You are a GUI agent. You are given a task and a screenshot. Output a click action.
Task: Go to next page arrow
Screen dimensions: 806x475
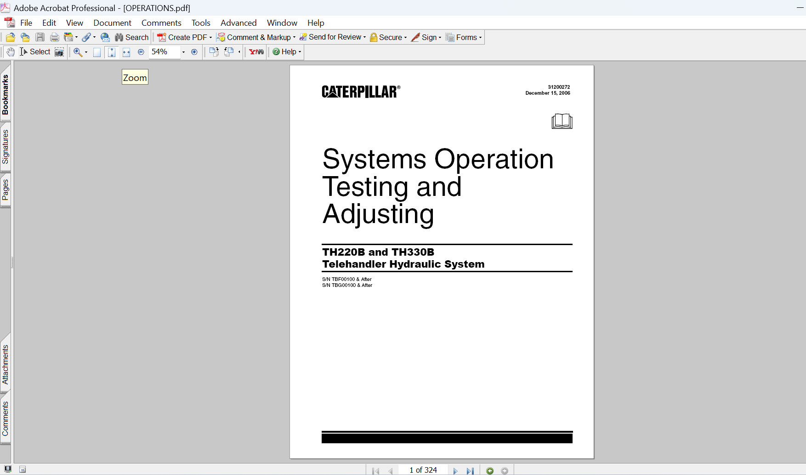(455, 470)
